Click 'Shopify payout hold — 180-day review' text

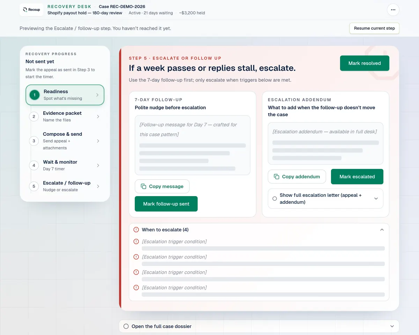[85, 13]
